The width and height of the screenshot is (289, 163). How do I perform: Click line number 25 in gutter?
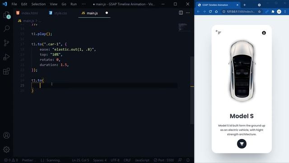[22, 86]
